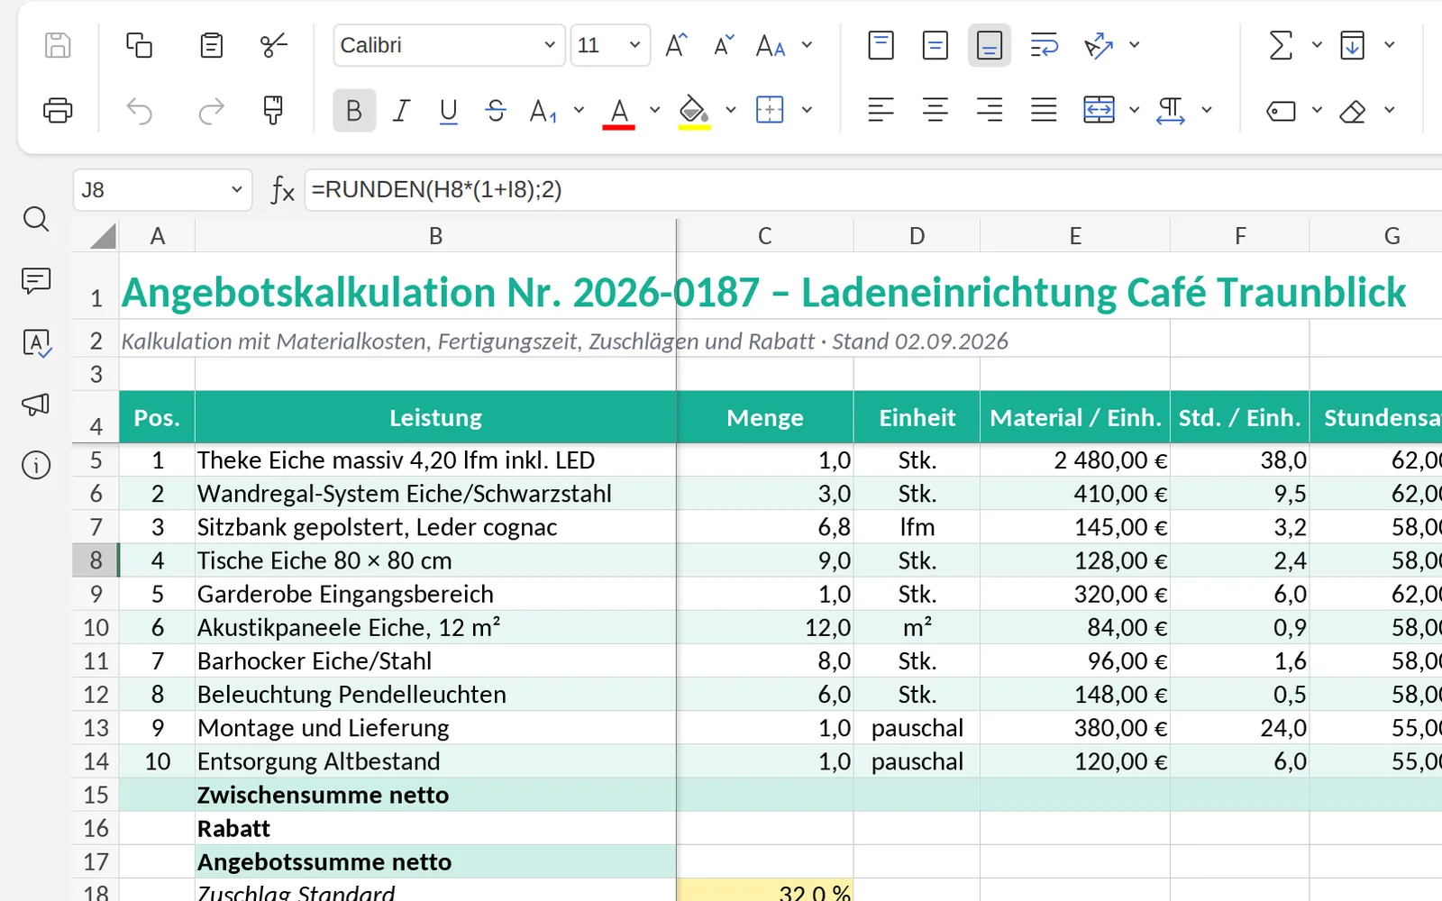Click Merge and Center icon
The height and width of the screenshot is (901, 1442).
tap(1099, 110)
